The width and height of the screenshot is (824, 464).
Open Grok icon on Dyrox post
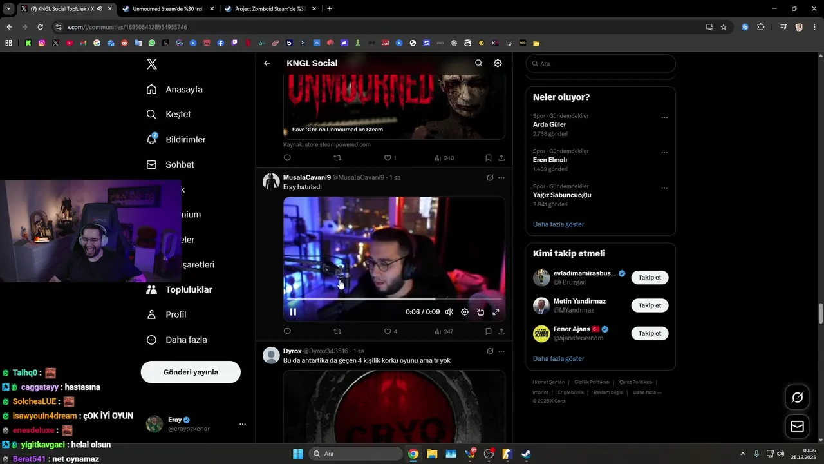pyautogui.click(x=490, y=351)
